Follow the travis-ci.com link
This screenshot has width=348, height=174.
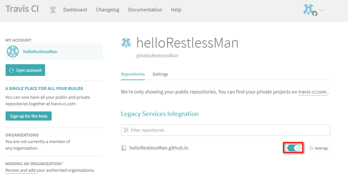pyautogui.click(x=312, y=92)
